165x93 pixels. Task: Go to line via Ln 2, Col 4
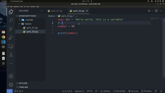pyautogui.click(x=67, y=91)
